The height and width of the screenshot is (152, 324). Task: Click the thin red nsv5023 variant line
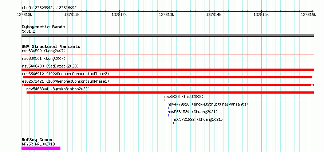[x=239, y=100]
